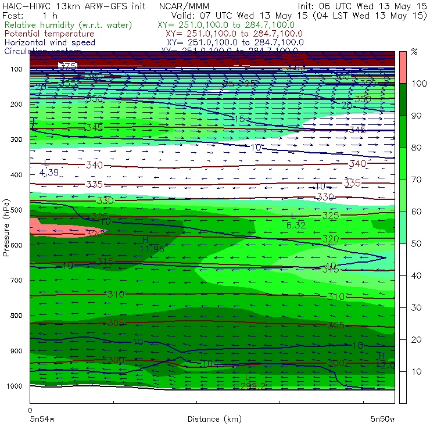Click the colorbar's "60" label

pyautogui.click(x=416, y=212)
